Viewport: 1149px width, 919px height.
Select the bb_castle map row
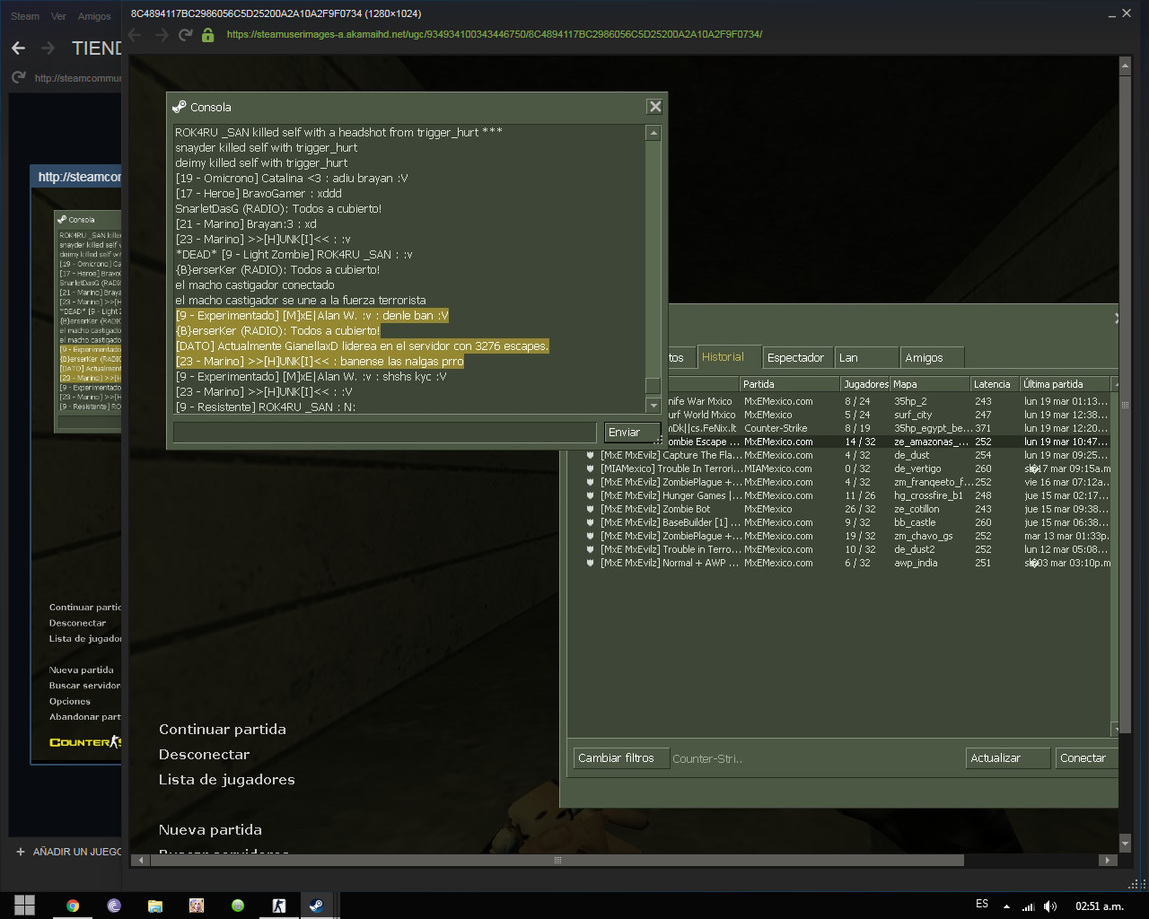point(846,522)
